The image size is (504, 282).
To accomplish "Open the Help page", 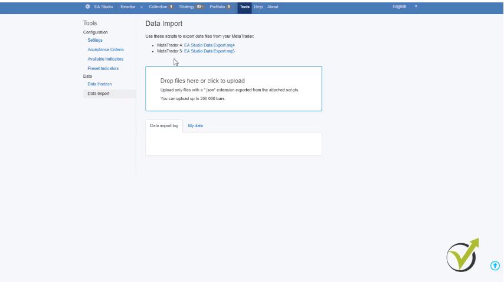I will point(258,6).
